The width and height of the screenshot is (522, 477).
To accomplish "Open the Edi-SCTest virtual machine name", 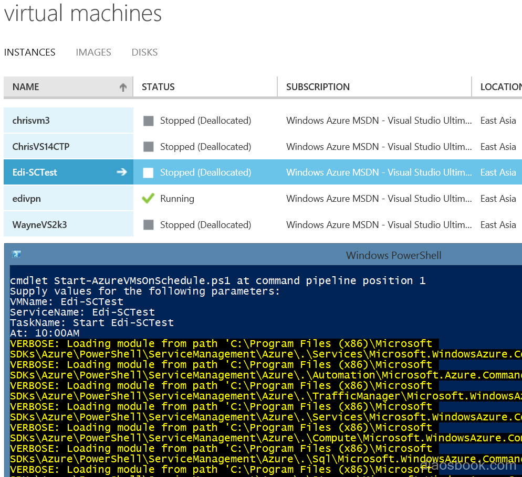I will coord(35,172).
